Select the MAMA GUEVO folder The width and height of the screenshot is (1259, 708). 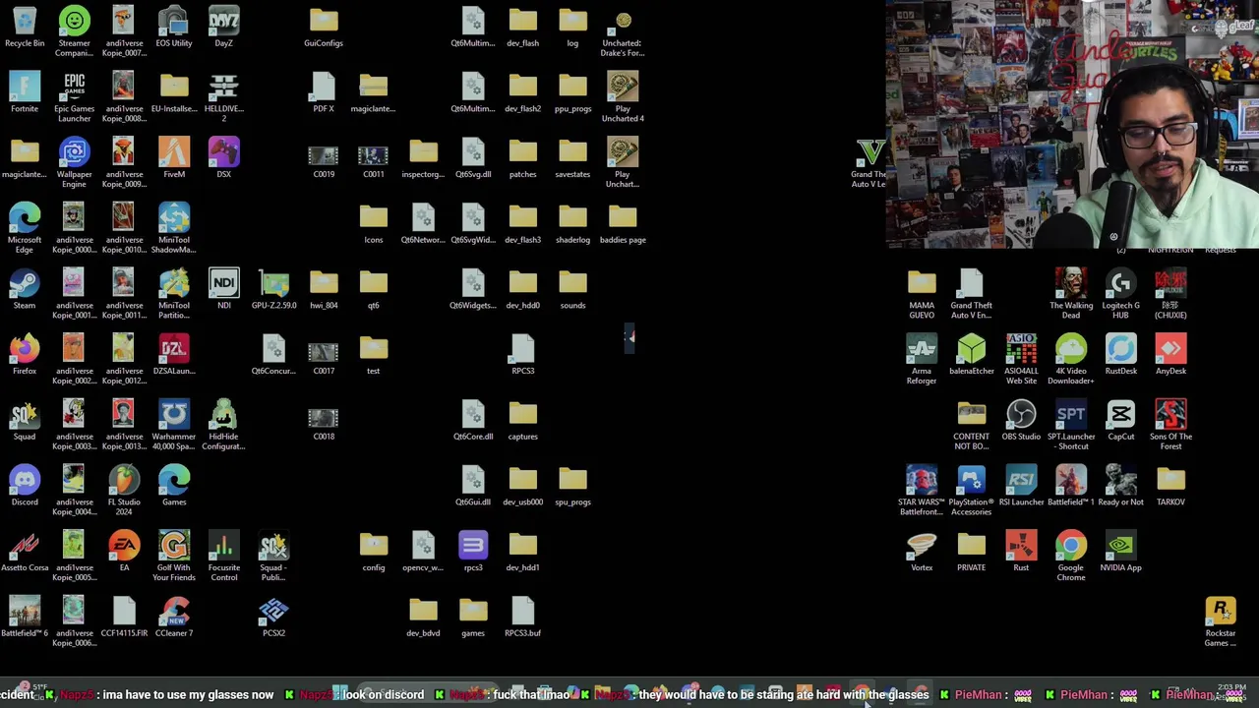click(x=922, y=294)
